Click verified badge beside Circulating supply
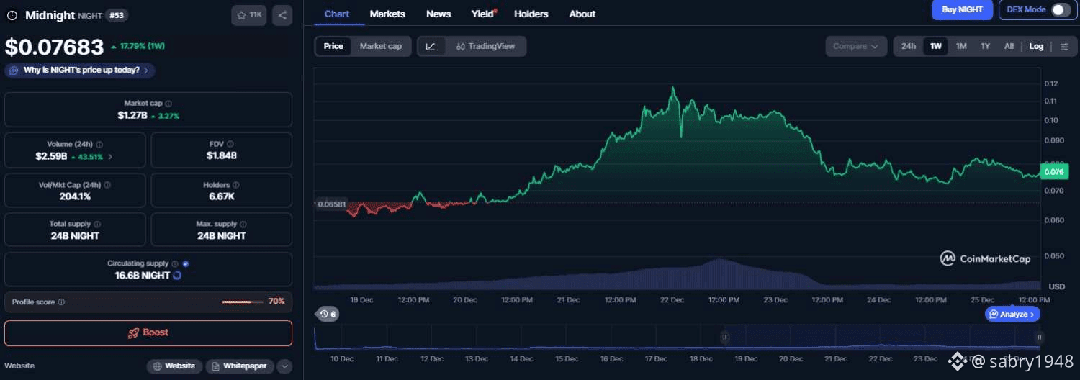The height and width of the screenshot is (380, 1080). [185, 264]
